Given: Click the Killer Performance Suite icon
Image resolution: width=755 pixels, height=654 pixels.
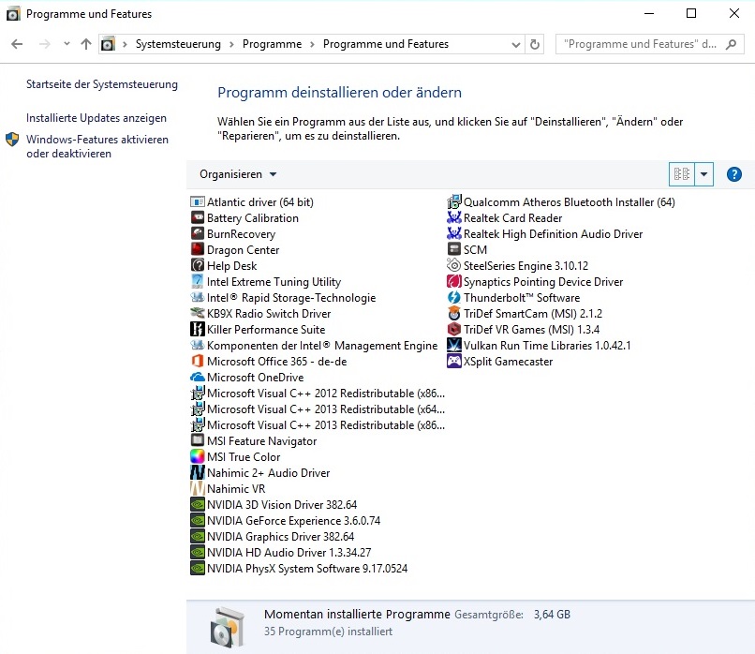Looking at the screenshot, I should point(198,330).
